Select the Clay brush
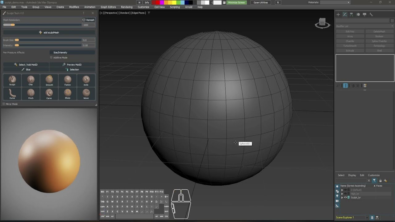395x222 pixels. pyautogui.click(x=31, y=80)
